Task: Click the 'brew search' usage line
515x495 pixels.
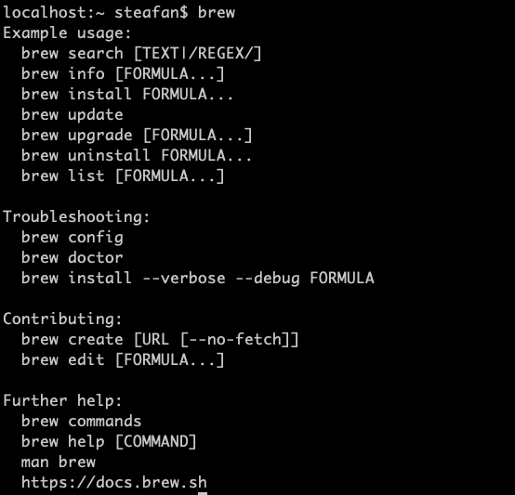Action: click(x=141, y=54)
